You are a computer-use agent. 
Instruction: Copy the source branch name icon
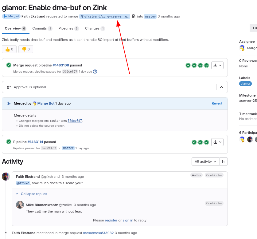click(134, 16)
